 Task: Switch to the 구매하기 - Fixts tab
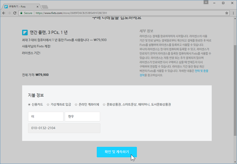[21, 7]
